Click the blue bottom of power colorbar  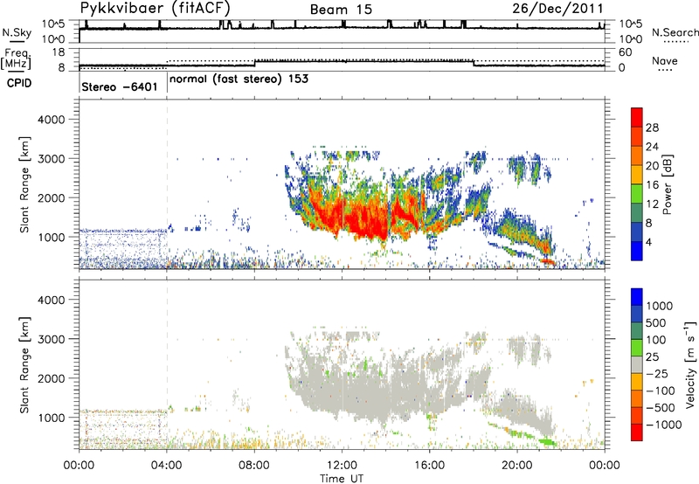click(637, 251)
